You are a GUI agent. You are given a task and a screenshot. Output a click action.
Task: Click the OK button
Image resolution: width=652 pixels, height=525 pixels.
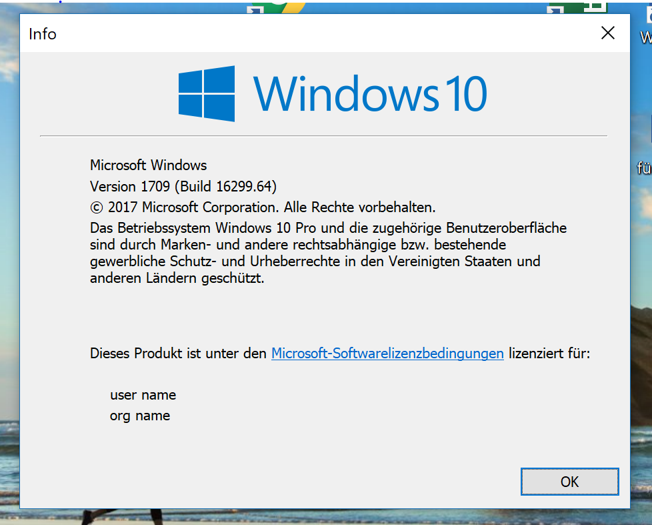click(570, 482)
